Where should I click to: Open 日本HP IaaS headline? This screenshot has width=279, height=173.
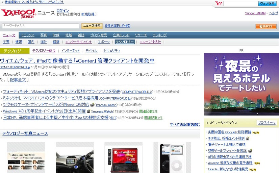(56, 118)
